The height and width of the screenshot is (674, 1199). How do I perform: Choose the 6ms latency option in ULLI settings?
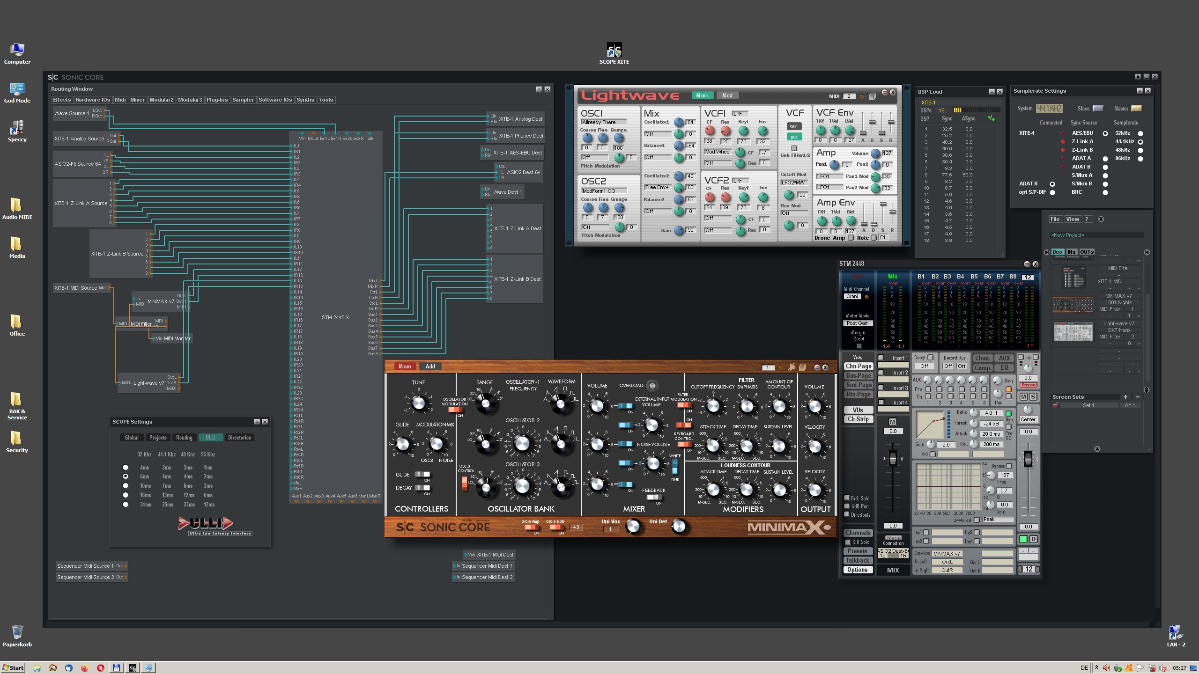tap(125, 476)
